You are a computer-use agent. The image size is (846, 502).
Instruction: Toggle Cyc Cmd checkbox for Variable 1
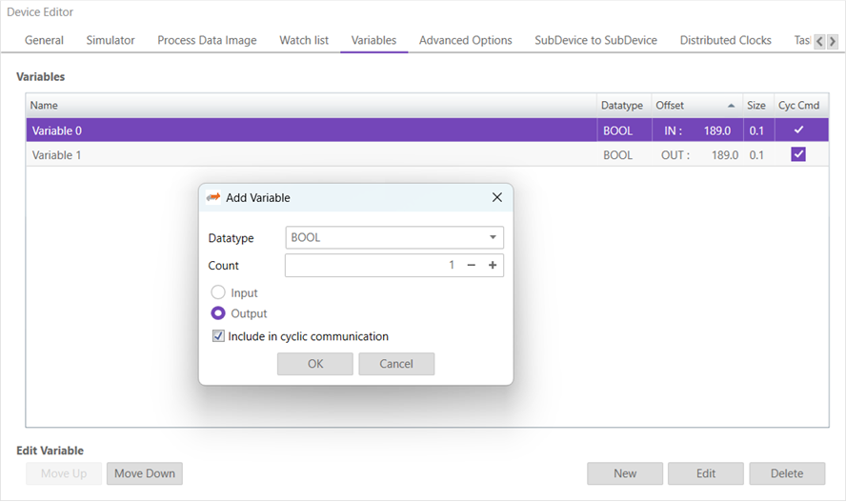point(798,154)
